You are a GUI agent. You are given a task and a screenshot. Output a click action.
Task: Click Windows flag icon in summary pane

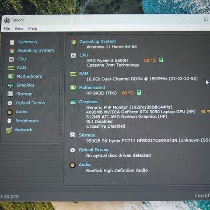pos(73,42)
